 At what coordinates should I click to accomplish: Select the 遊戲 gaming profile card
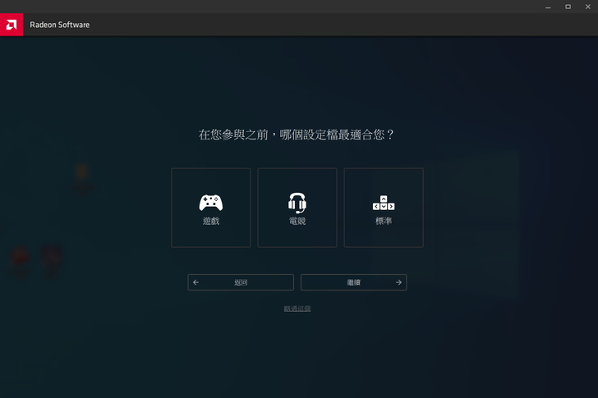[x=211, y=208]
